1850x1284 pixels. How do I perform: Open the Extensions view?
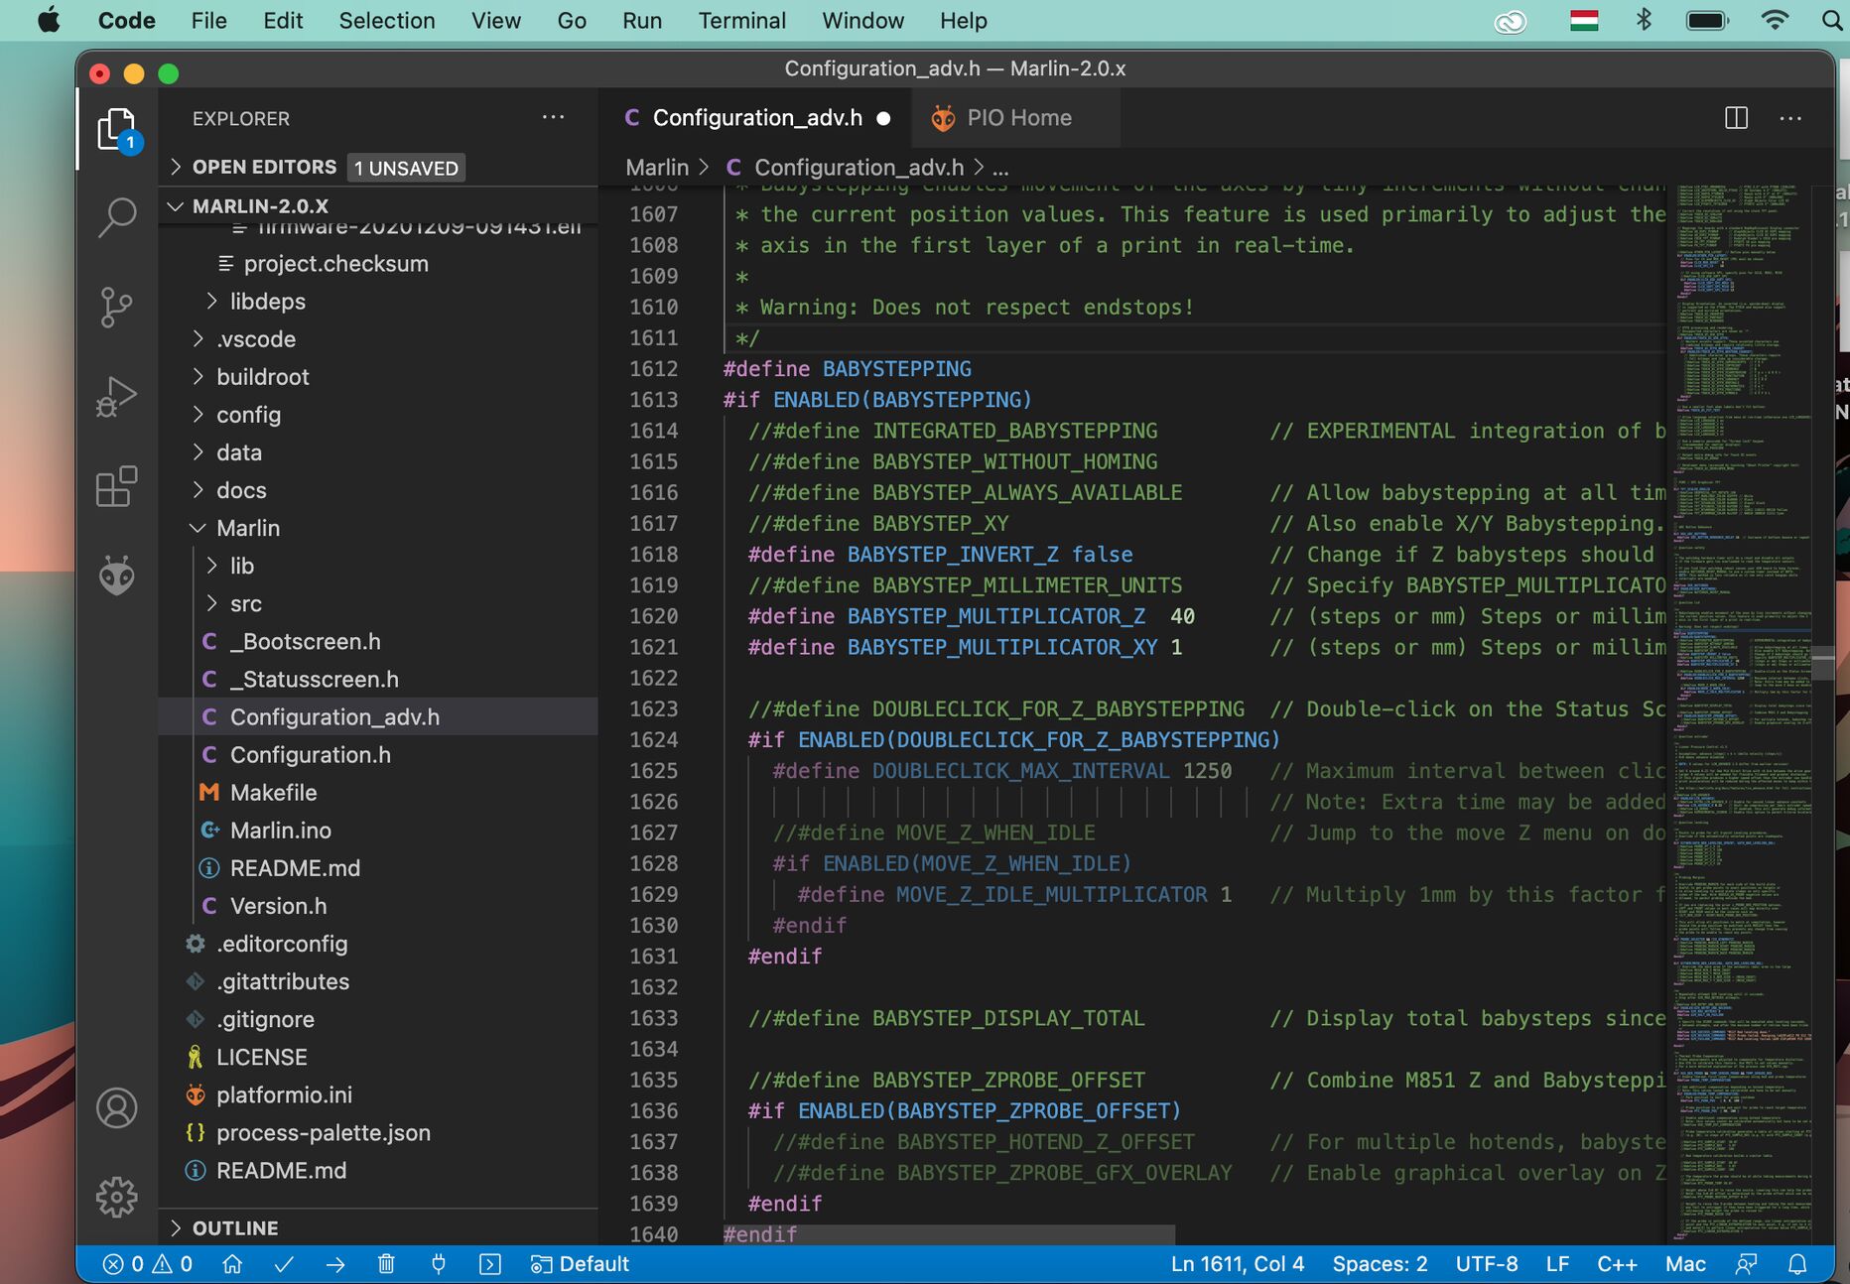117,486
